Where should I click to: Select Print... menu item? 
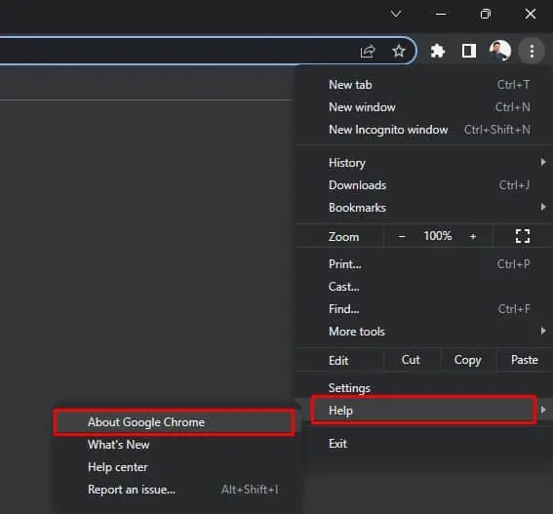(x=424, y=264)
